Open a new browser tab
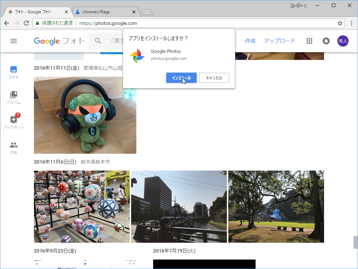The height and width of the screenshot is (269, 358). click(146, 12)
